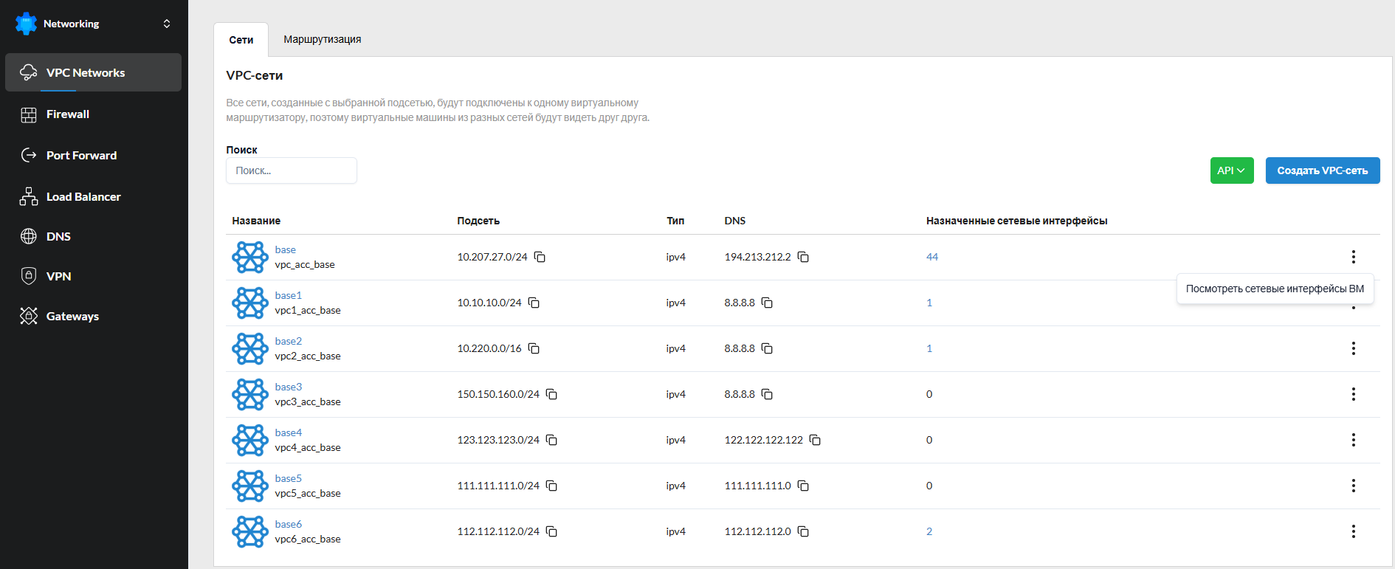Click the Название column header
Image resolution: width=1395 pixels, height=569 pixels.
tap(256, 221)
